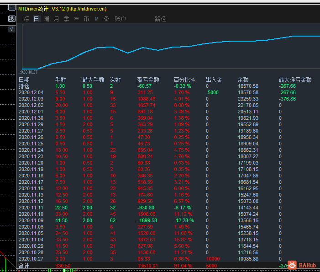Switch to the M tab
Screen dimensions: 320x272
tap(96, 19)
